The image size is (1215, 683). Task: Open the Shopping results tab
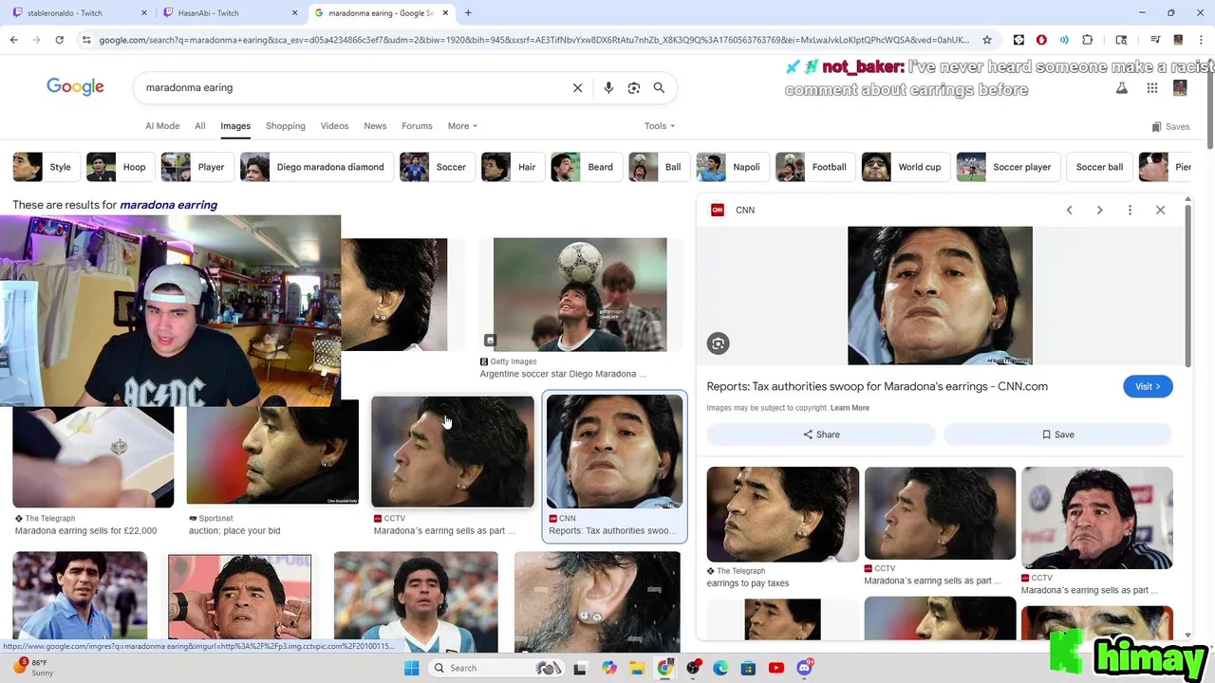[x=286, y=125]
